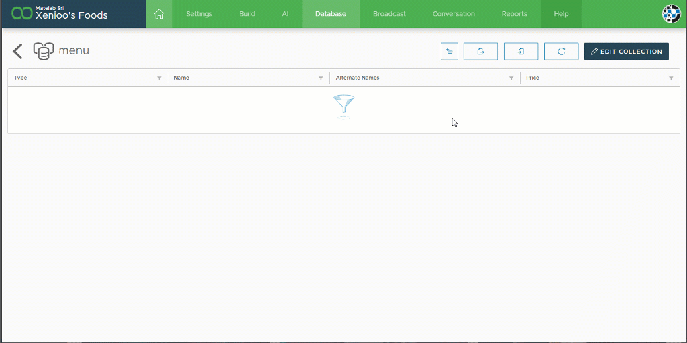Sort by the Type column header
The width and height of the screenshot is (687, 343).
[21, 78]
